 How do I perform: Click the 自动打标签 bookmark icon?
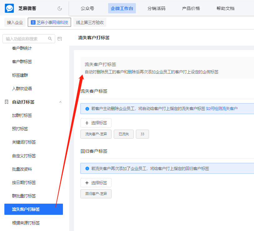[x=7, y=102]
